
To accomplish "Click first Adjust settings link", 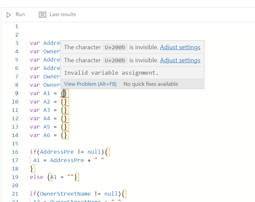I will [180, 47].
